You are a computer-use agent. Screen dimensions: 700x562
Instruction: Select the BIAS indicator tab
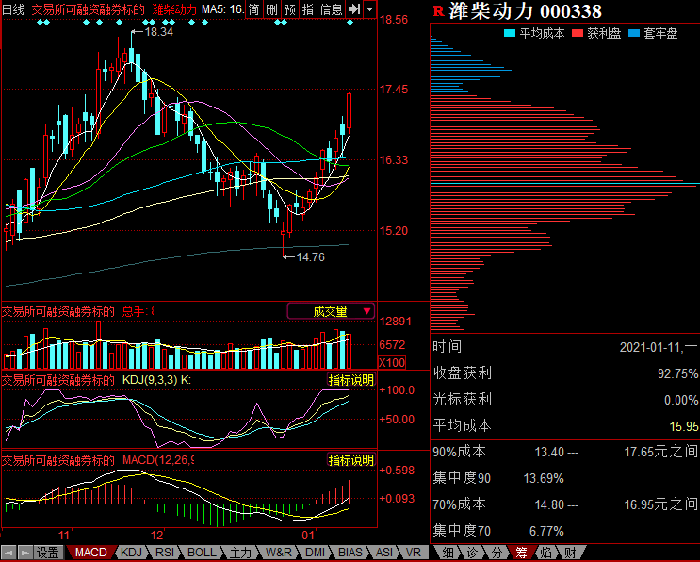[x=350, y=553]
